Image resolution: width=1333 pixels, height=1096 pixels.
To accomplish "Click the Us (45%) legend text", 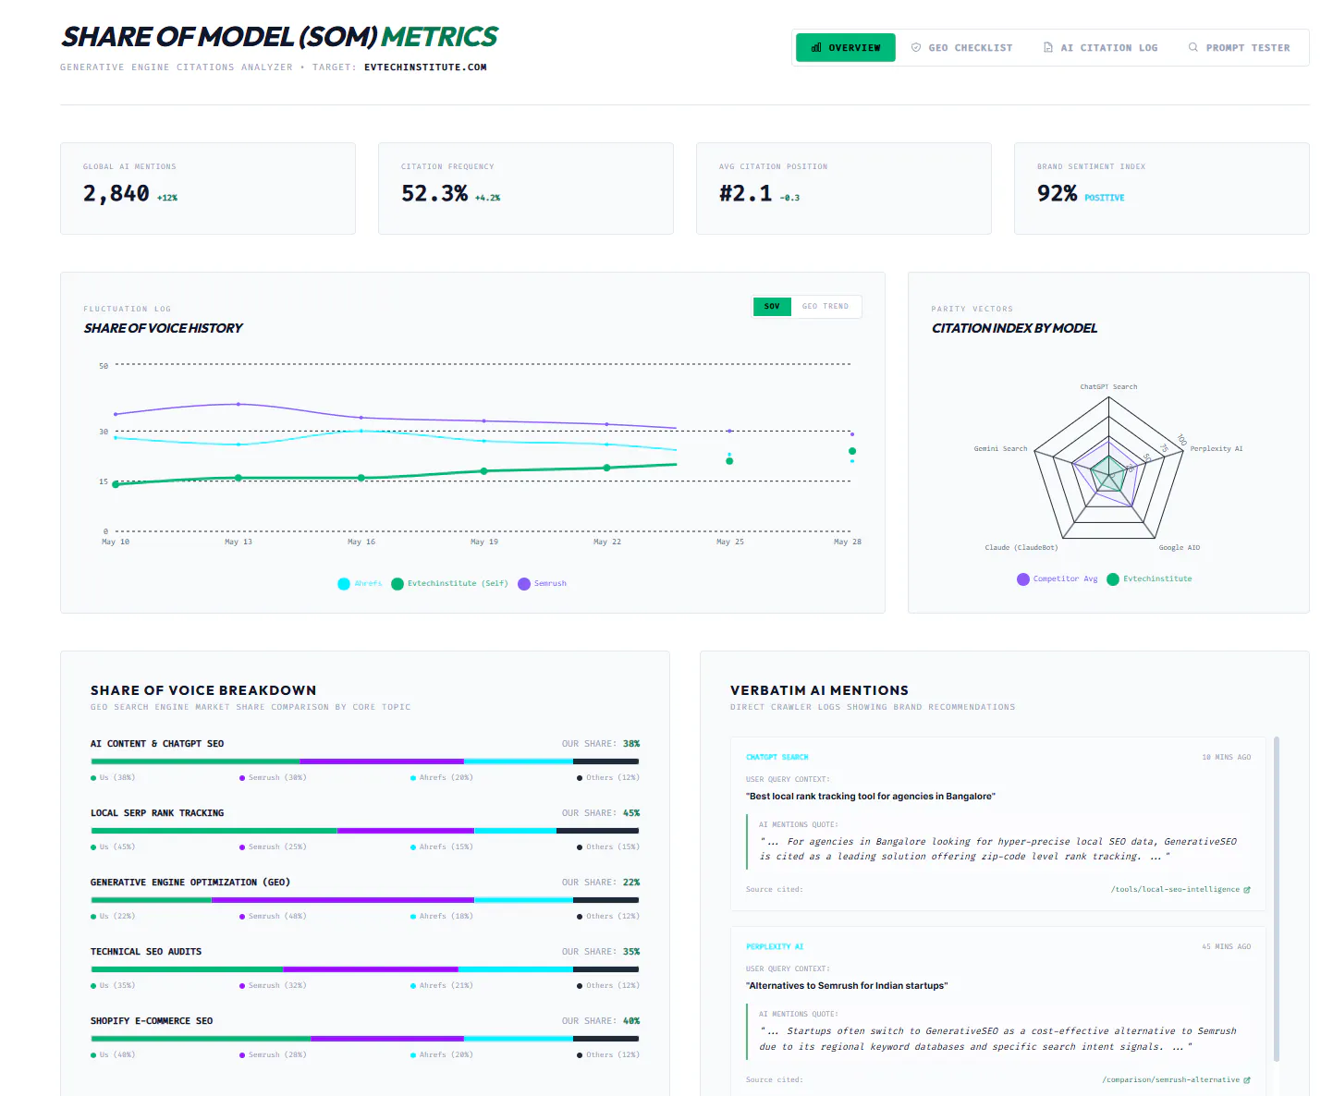I will click(117, 847).
